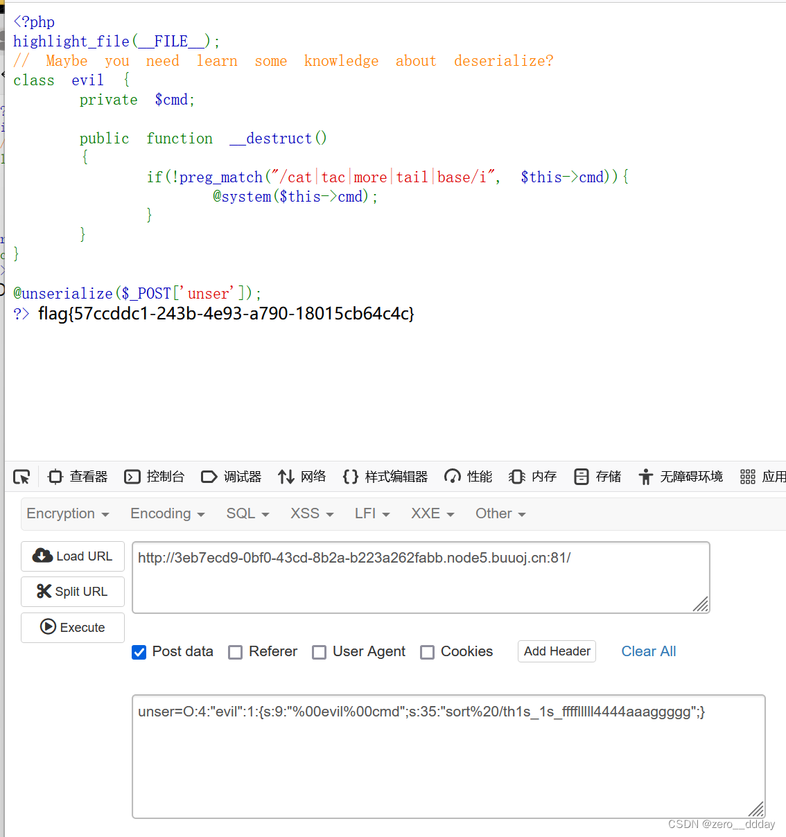Click inside the post data textarea
Viewport: 786px width, 837px height.
pos(448,757)
